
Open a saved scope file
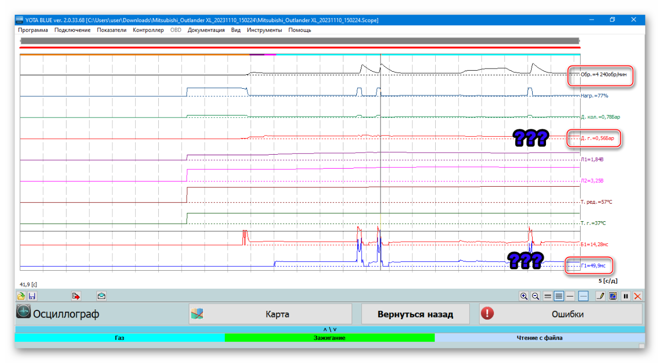point(21,296)
